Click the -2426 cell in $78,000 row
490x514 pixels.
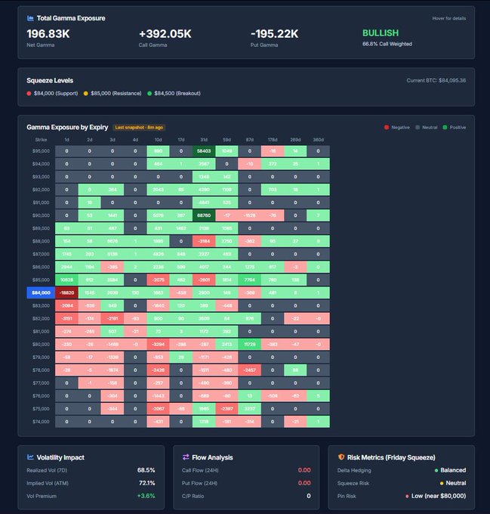158,370
